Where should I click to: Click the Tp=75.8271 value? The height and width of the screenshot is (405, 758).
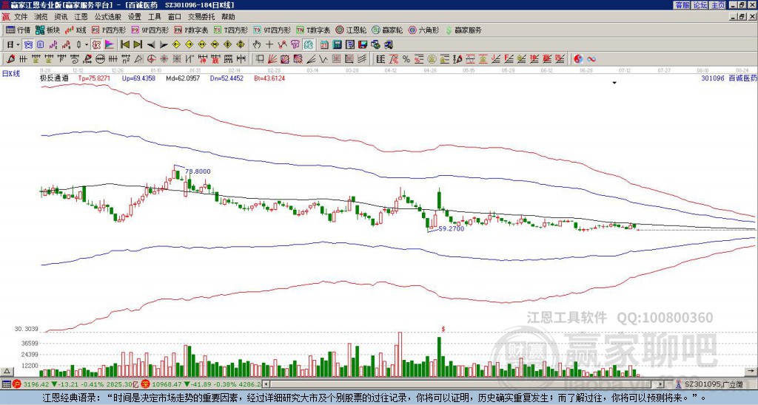94,78
